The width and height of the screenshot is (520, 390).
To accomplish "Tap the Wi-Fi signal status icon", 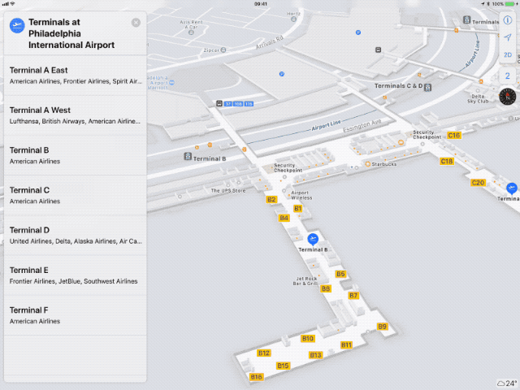I will [x=13, y=3].
